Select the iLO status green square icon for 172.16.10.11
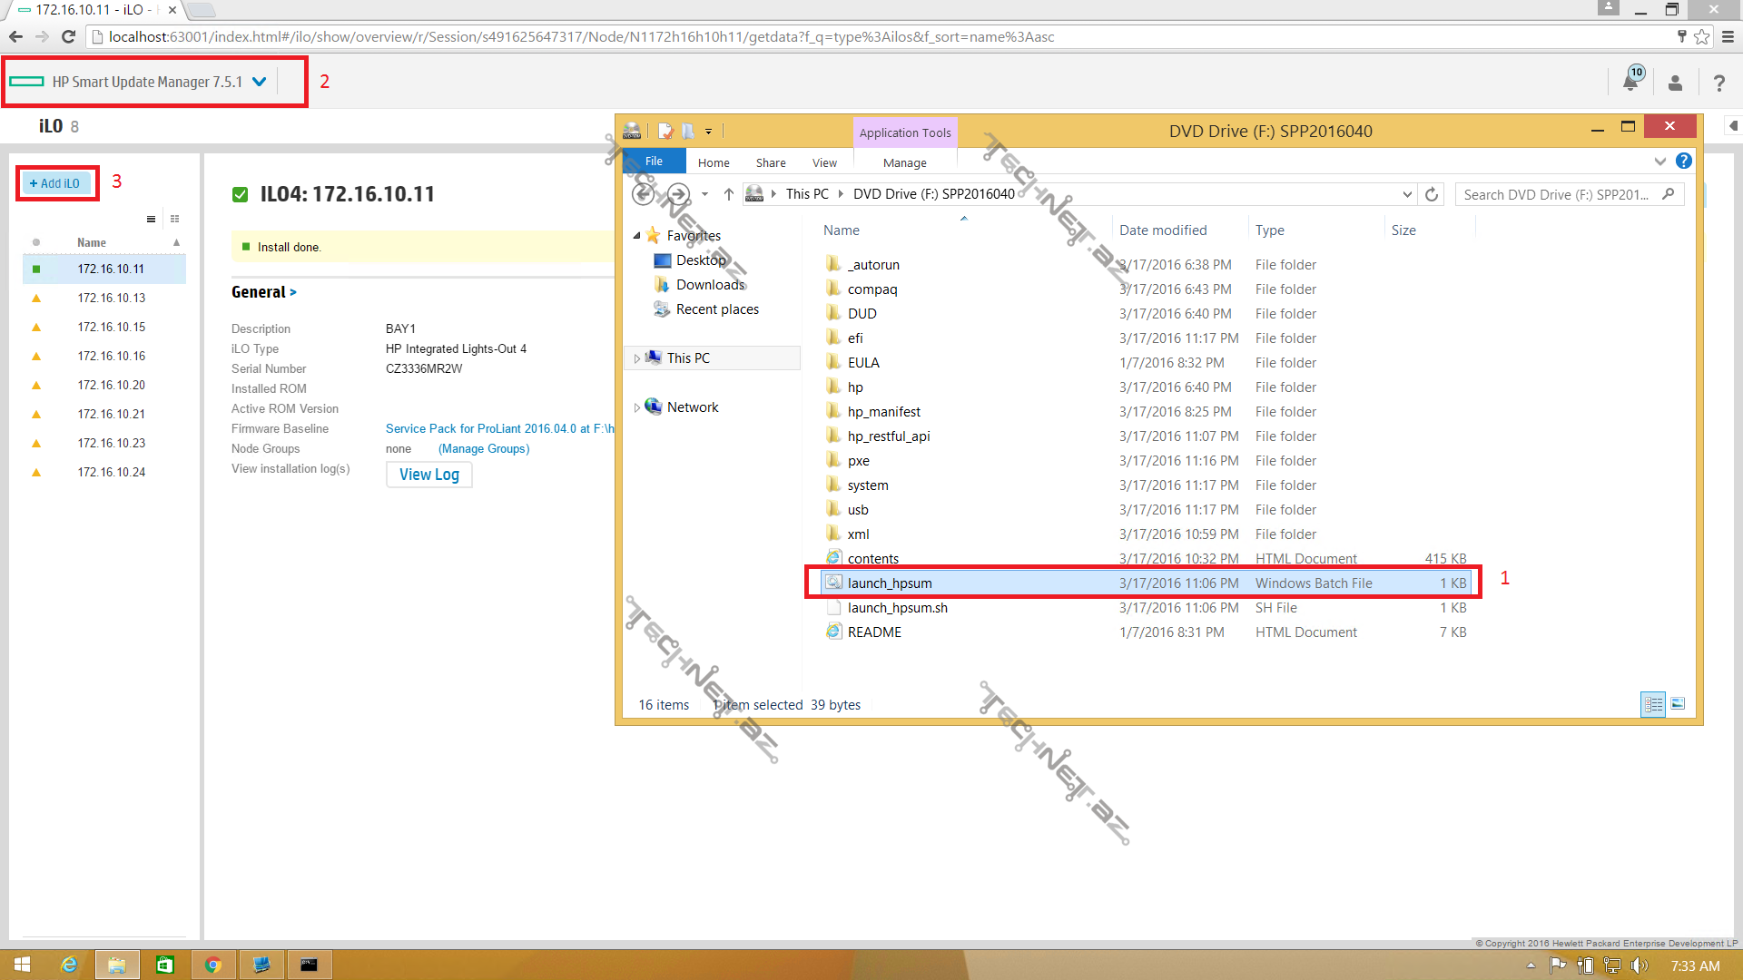The image size is (1743, 980). (x=37, y=268)
